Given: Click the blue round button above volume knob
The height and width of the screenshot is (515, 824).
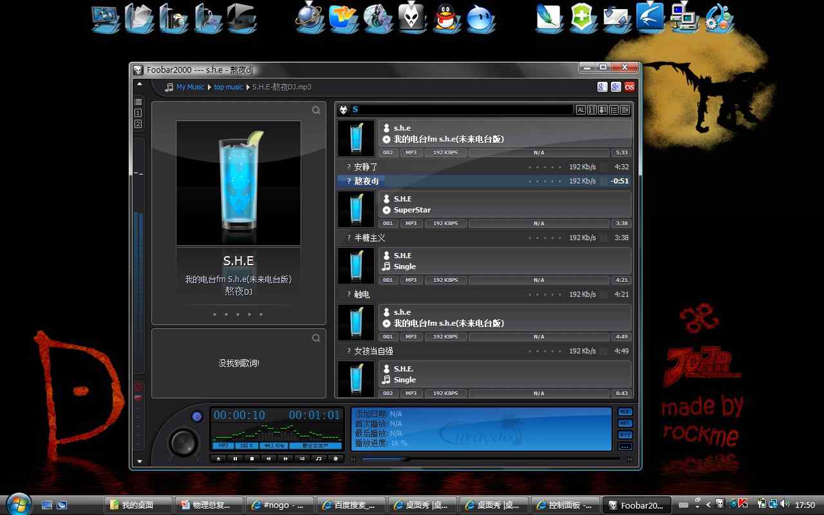Looking at the screenshot, I should point(197,417).
